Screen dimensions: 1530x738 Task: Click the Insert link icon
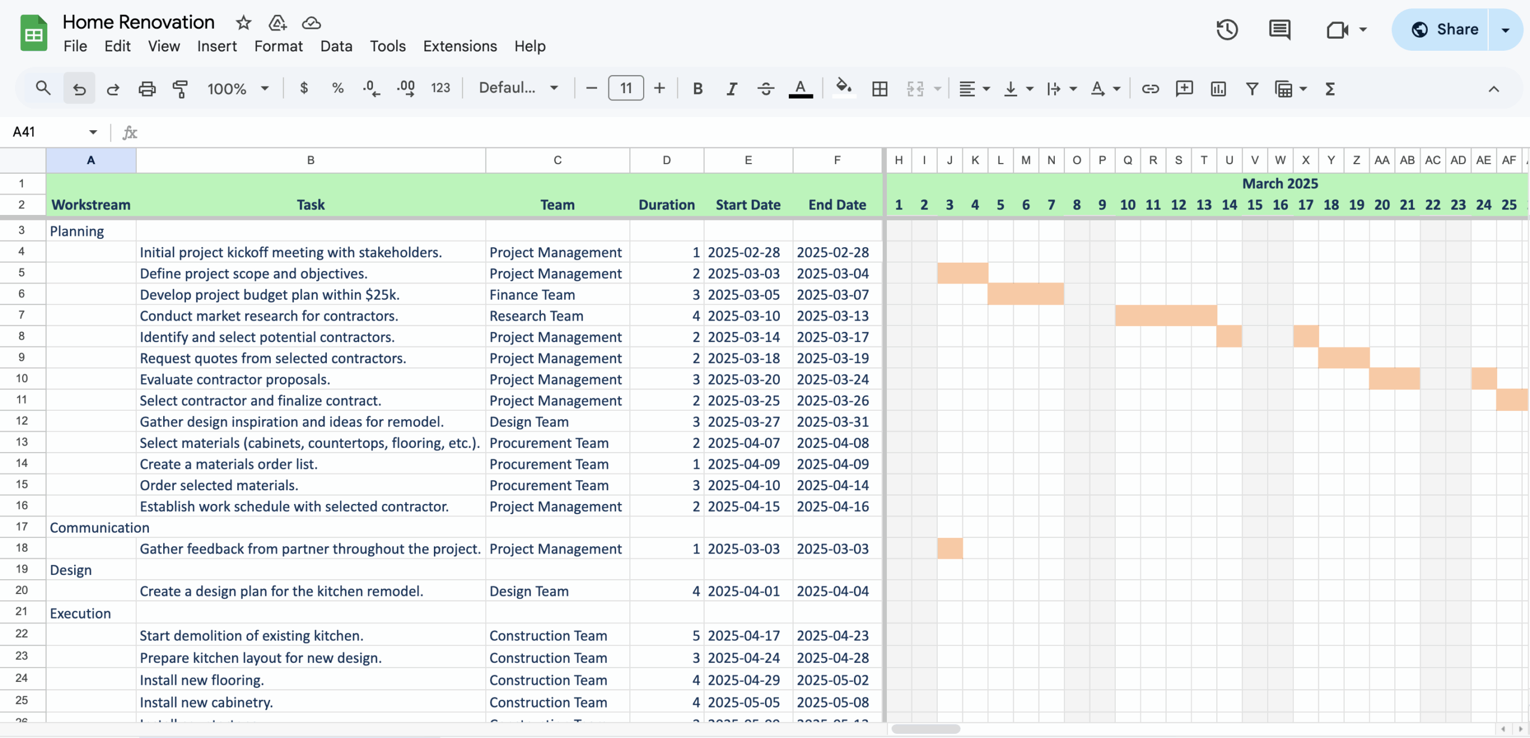tap(1149, 88)
